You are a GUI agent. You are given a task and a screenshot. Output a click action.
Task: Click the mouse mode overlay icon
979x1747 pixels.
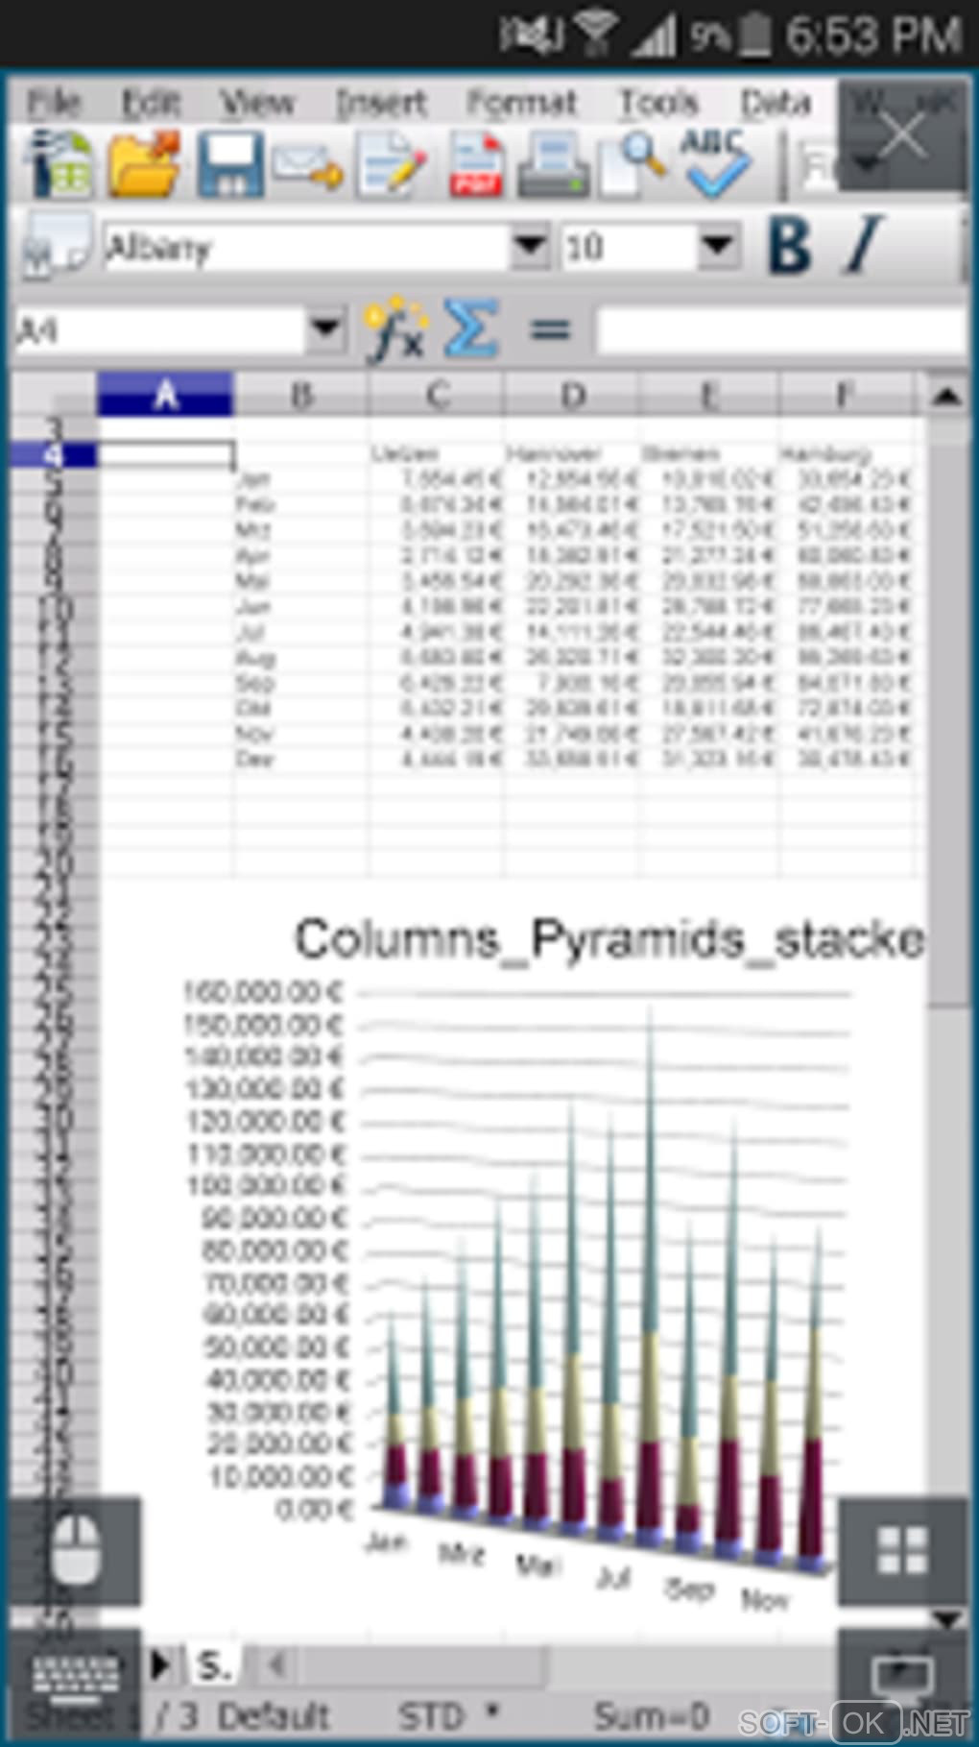[x=75, y=1551]
